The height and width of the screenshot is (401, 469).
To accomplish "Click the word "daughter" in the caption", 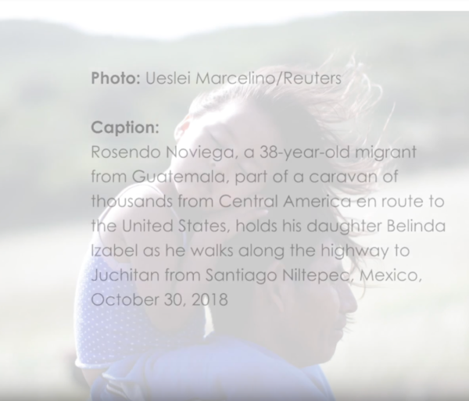I will 344,226.
